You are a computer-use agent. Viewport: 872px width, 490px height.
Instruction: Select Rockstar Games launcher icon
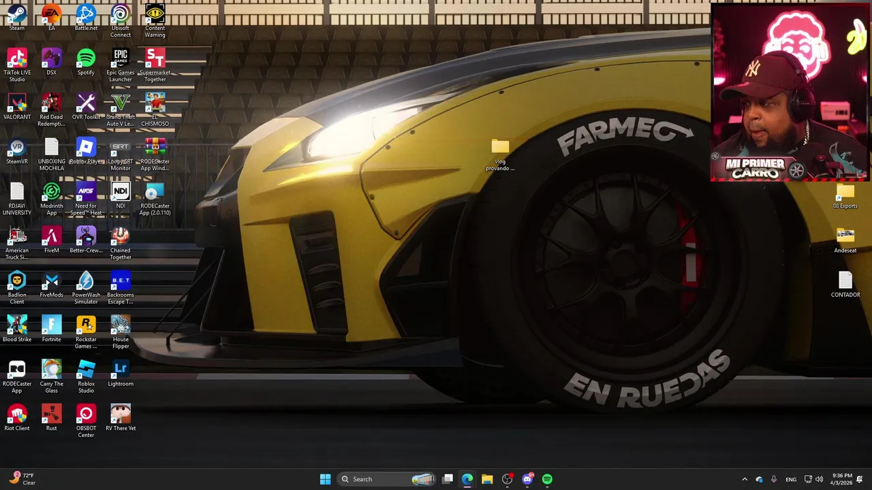pyautogui.click(x=86, y=332)
